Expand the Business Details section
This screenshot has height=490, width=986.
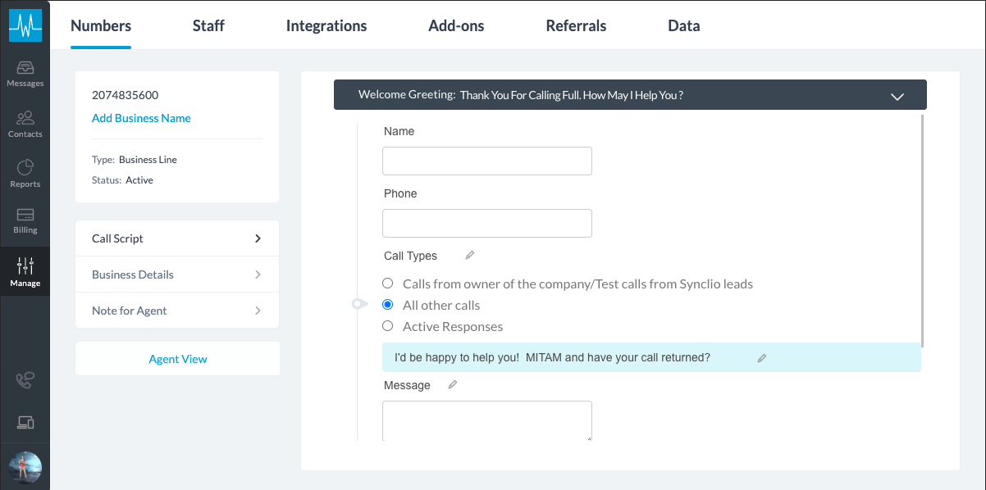177,274
